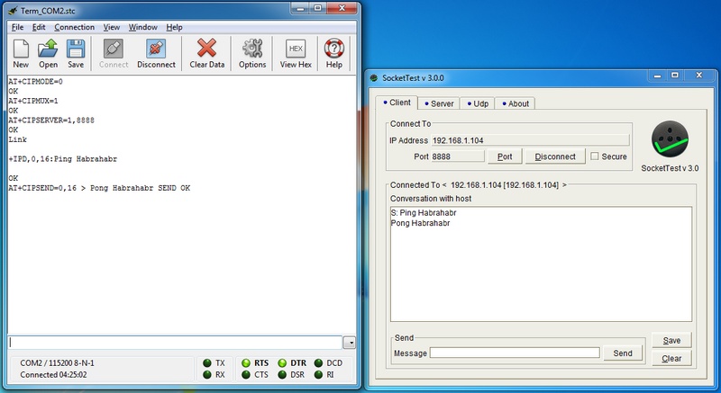Open the Edit menu

tap(39, 27)
